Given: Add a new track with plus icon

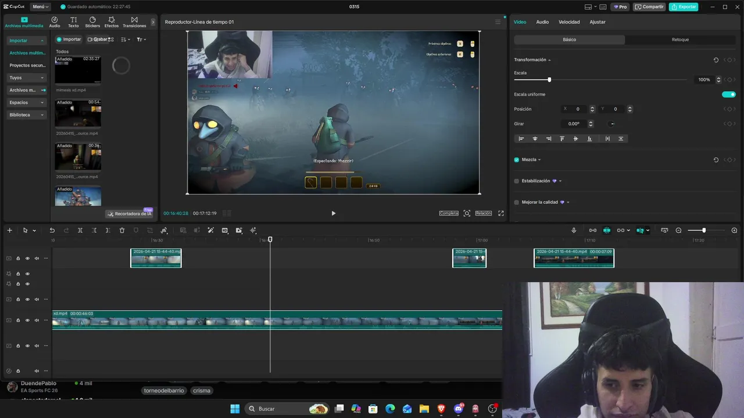Looking at the screenshot, I should click(x=9, y=230).
